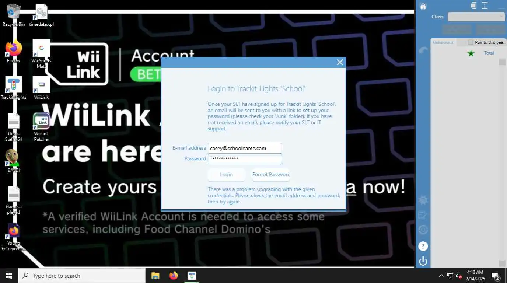Select the Games i played text file

[14, 200]
